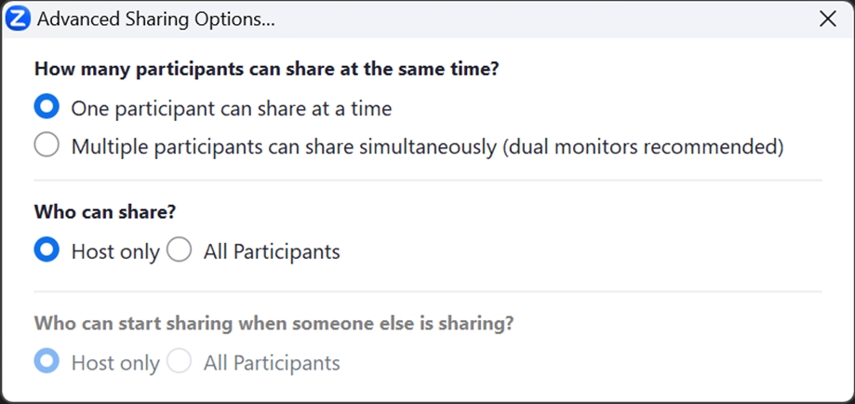This screenshot has height=404, width=855.
Task: Close the Advanced Sharing Options dialog
Action: 828,20
